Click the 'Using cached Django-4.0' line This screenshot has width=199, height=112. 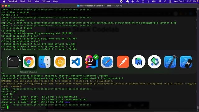38,33
